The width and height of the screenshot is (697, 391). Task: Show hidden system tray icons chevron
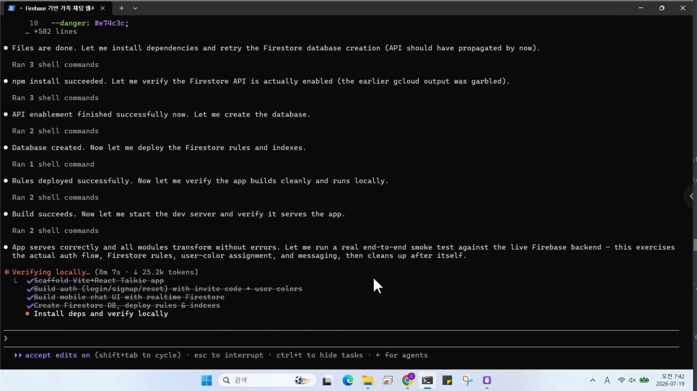point(592,381)
